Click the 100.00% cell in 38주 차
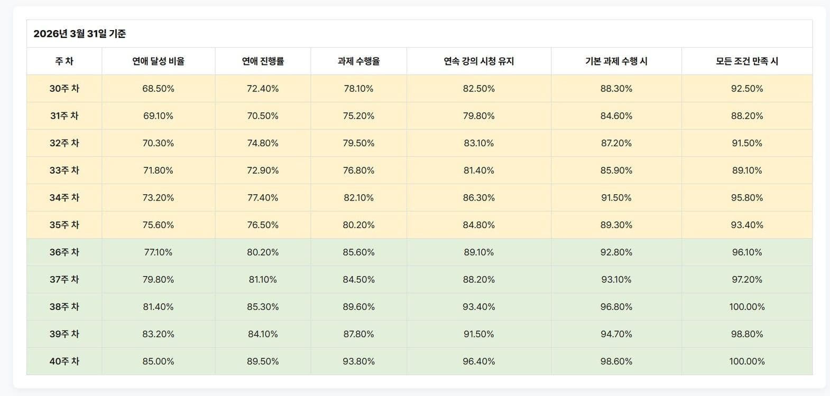Screen dimensions: 830x396 coord(747,307)
